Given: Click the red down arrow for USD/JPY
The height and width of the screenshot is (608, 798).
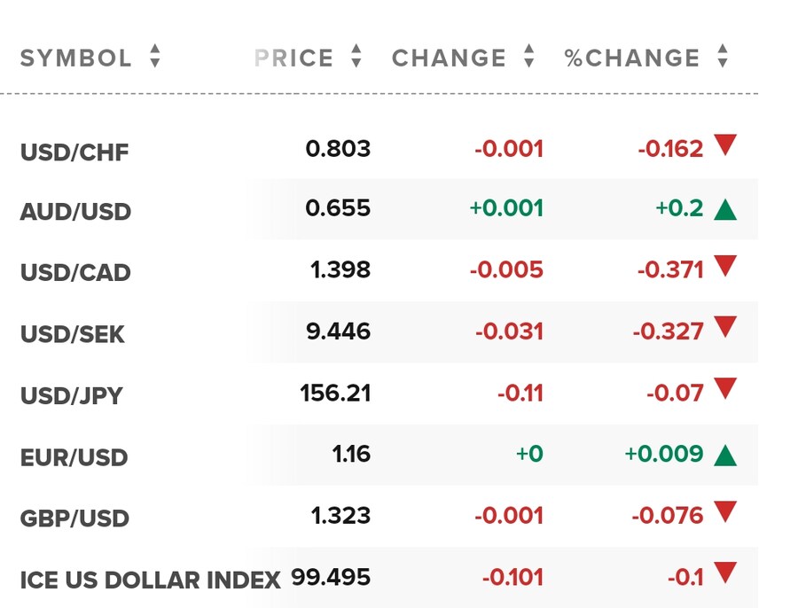Looking at the screenshot, I should tap(725, 388).
